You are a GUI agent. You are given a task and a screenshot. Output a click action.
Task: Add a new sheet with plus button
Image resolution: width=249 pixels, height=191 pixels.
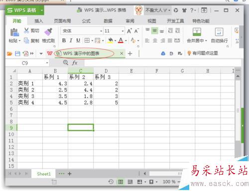(70, 174)
